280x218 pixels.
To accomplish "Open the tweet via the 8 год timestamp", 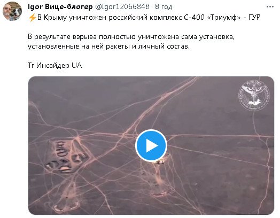I will click(164, 7).
